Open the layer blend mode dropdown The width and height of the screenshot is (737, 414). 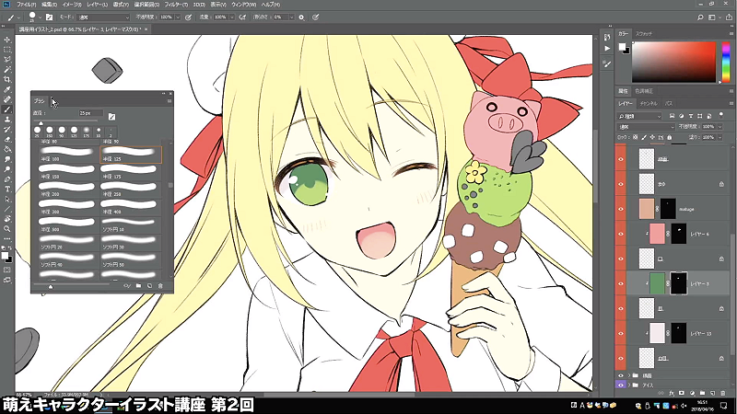tap(646, 127)
